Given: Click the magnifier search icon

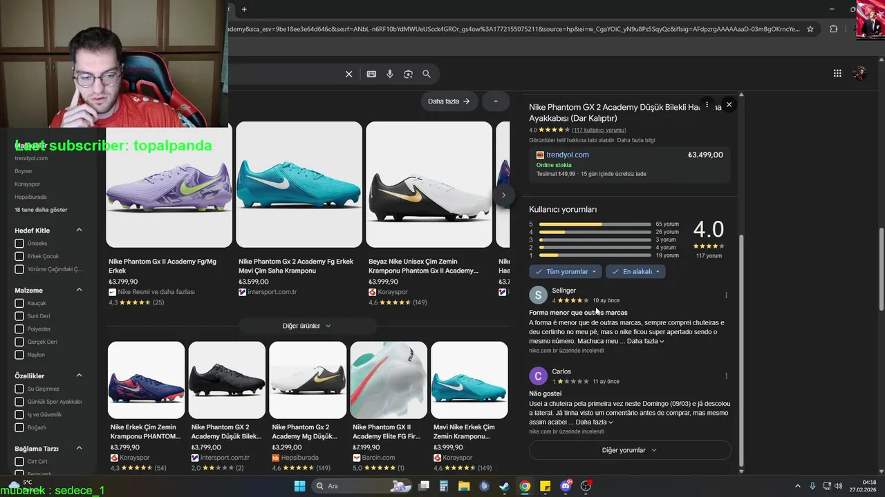Looking at the screenshot, I should (427, 74).
